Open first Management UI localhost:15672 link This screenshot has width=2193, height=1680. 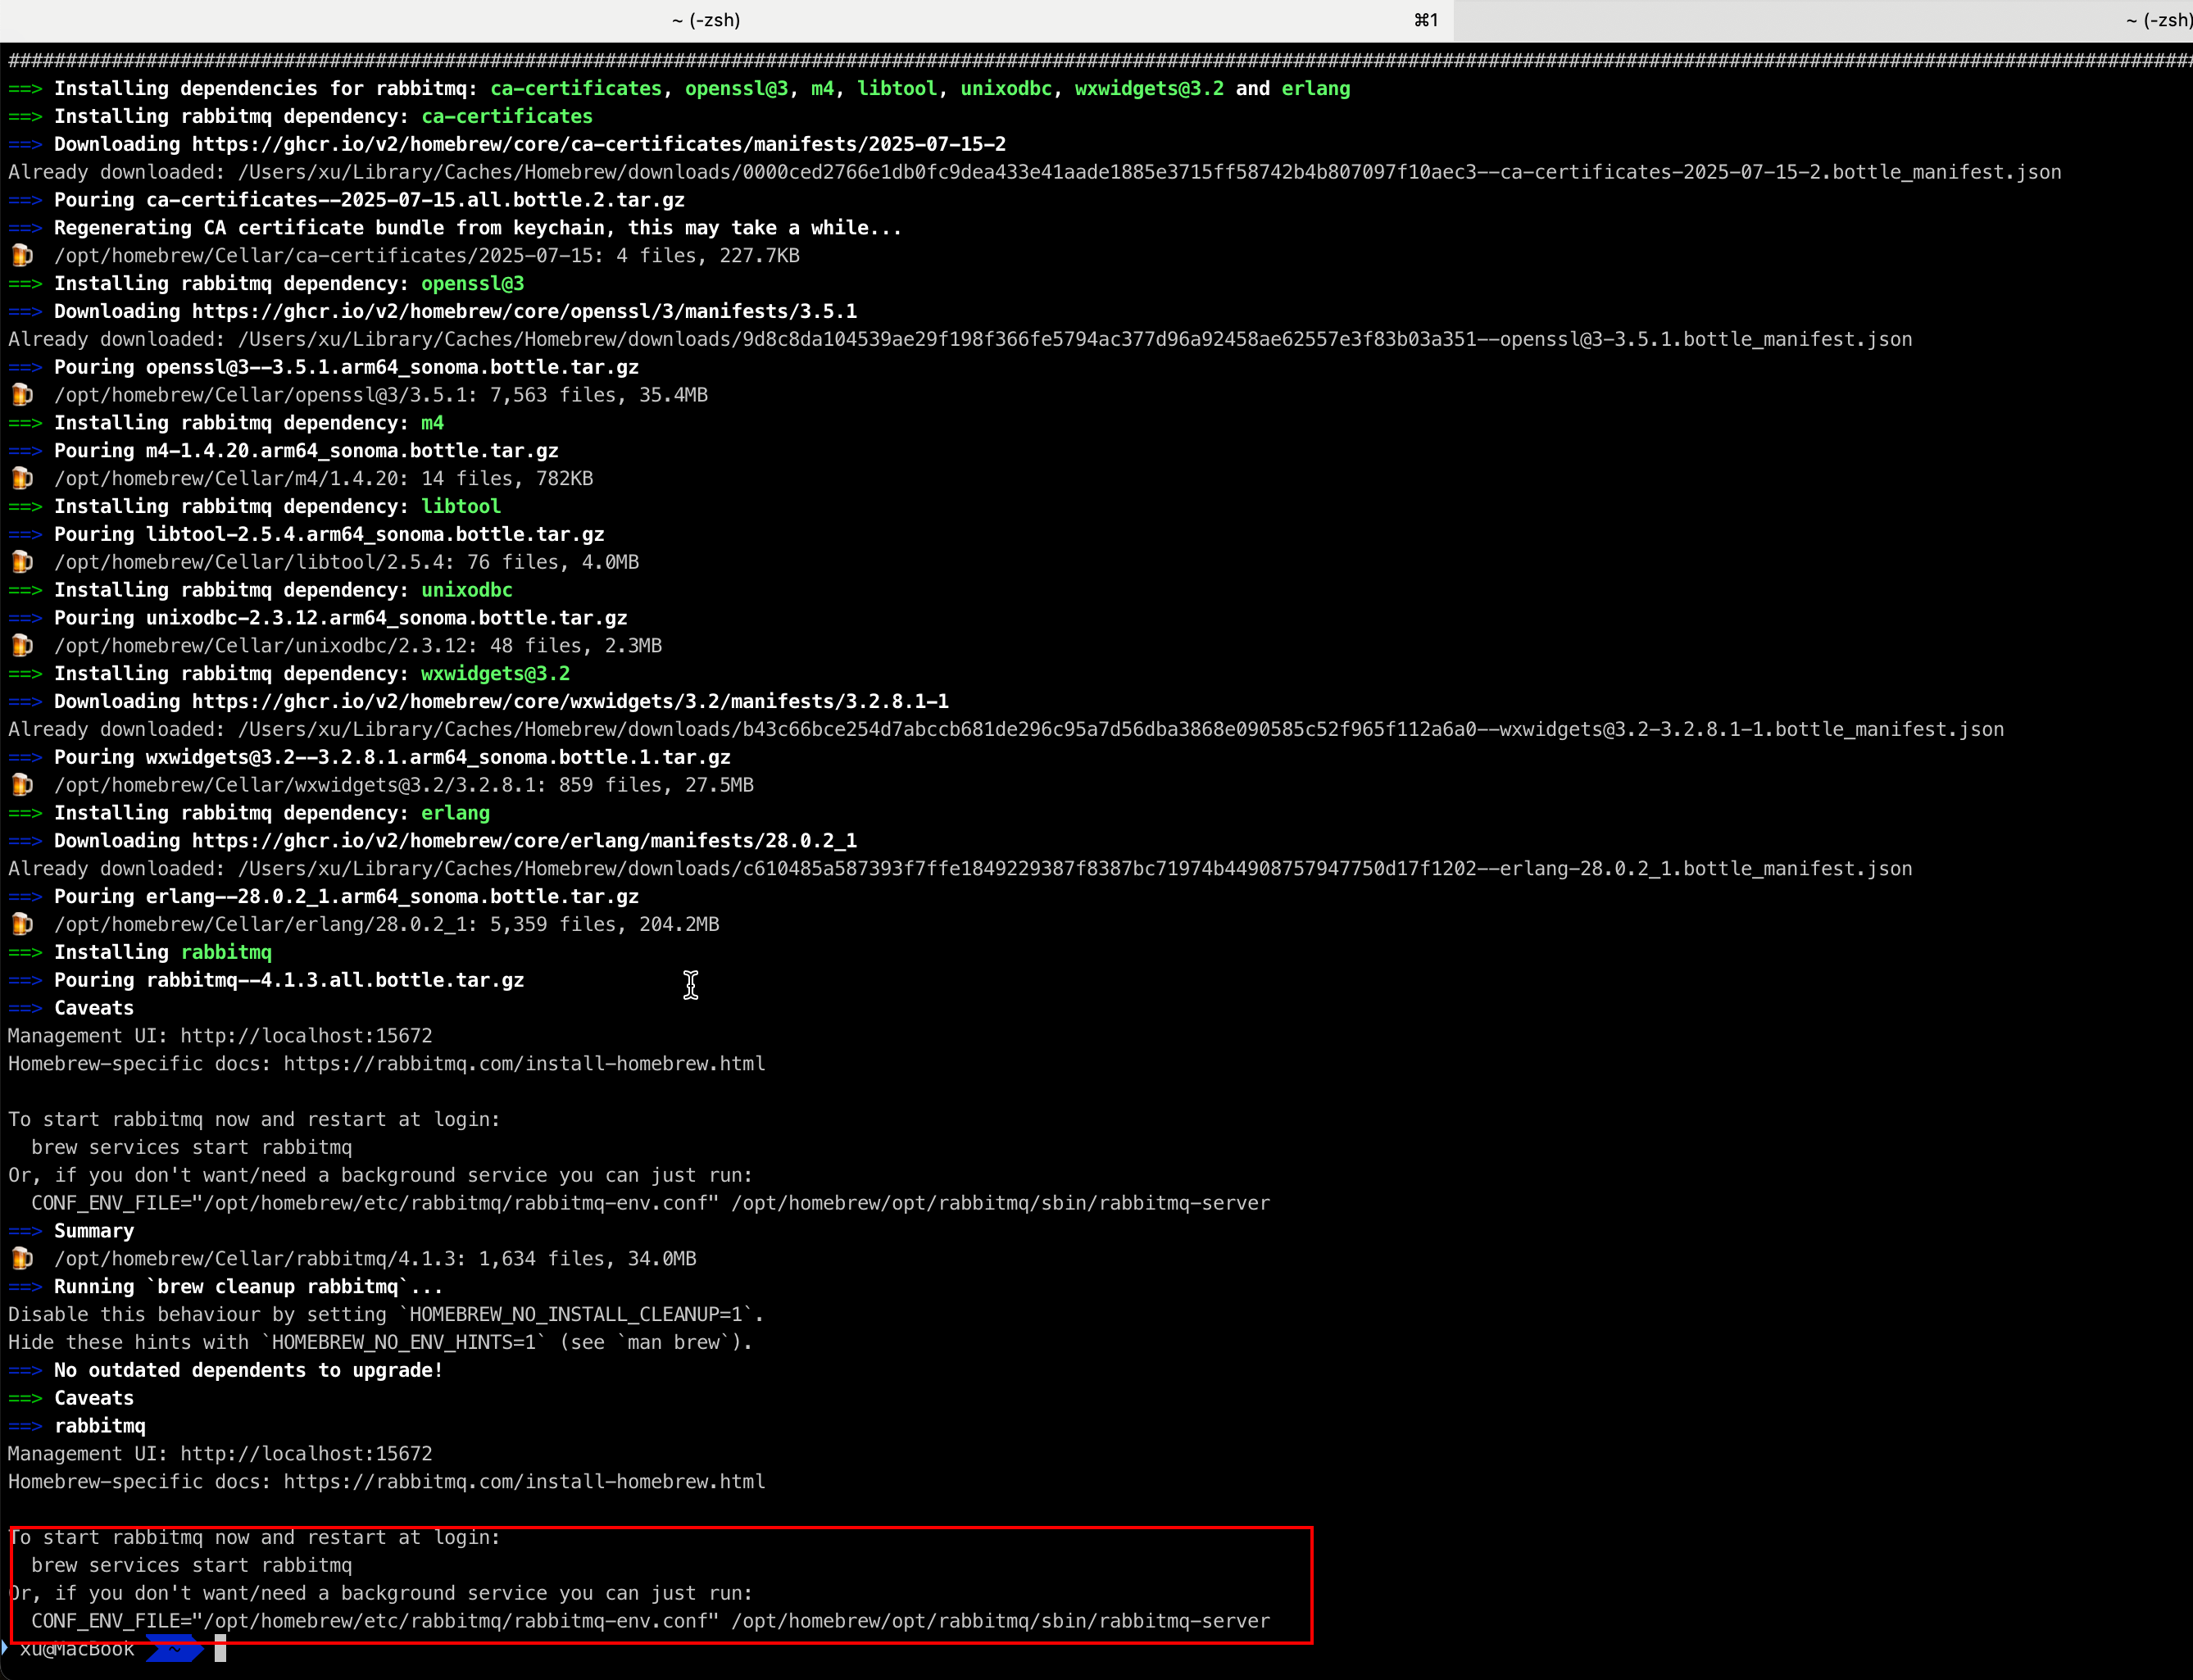point(306,1036)
